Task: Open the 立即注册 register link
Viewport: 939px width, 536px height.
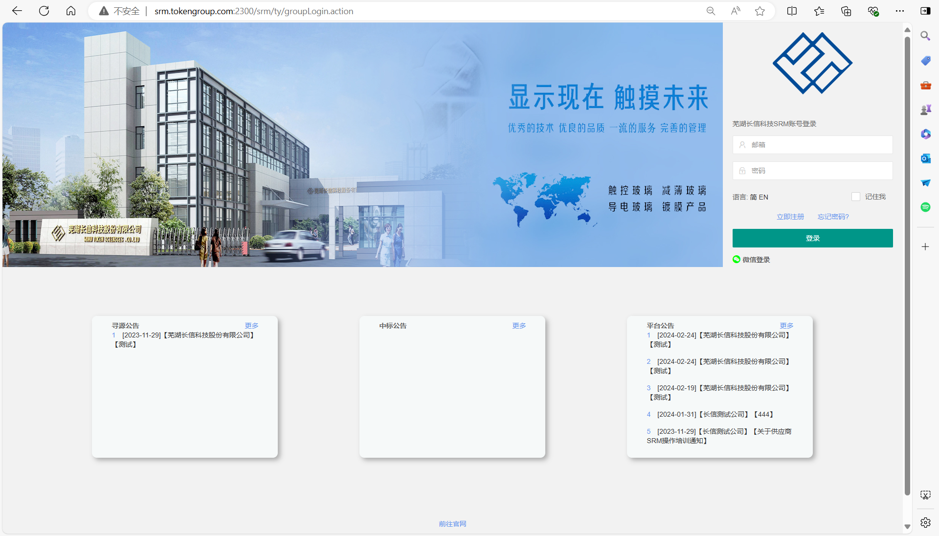Action: click(x=790, y=217)
